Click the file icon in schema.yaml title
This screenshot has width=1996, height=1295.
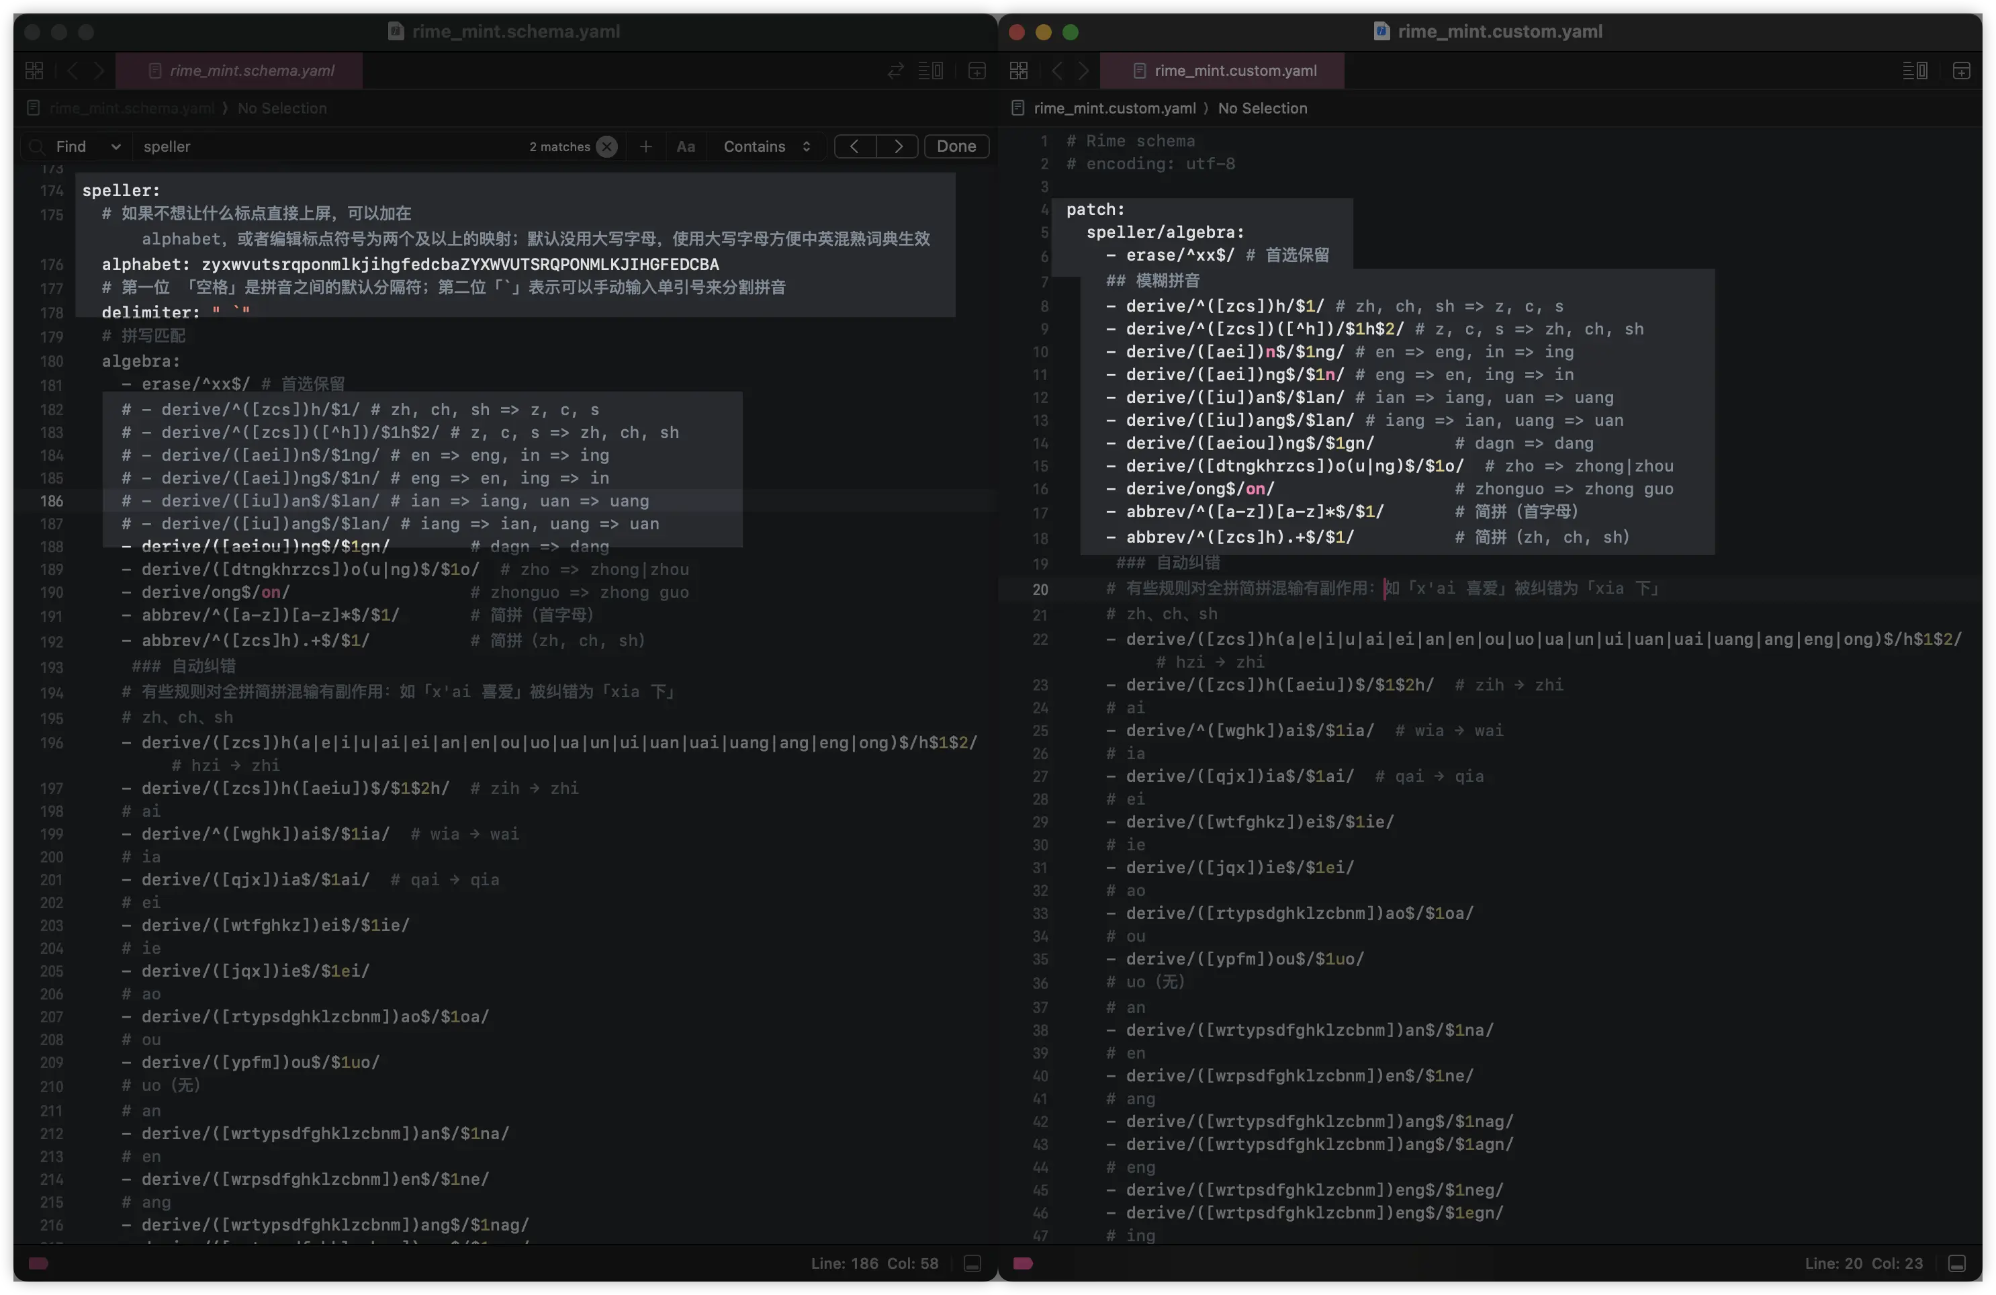pos(396,31)
